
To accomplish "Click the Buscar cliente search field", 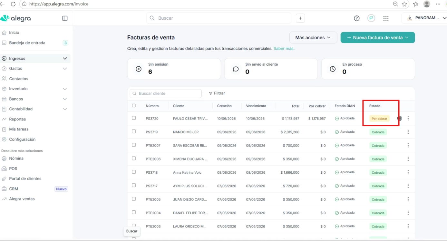I will pos(166,93).
